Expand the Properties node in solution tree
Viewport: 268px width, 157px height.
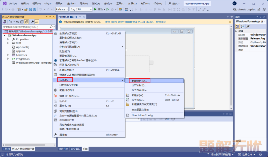click(8, 39)
